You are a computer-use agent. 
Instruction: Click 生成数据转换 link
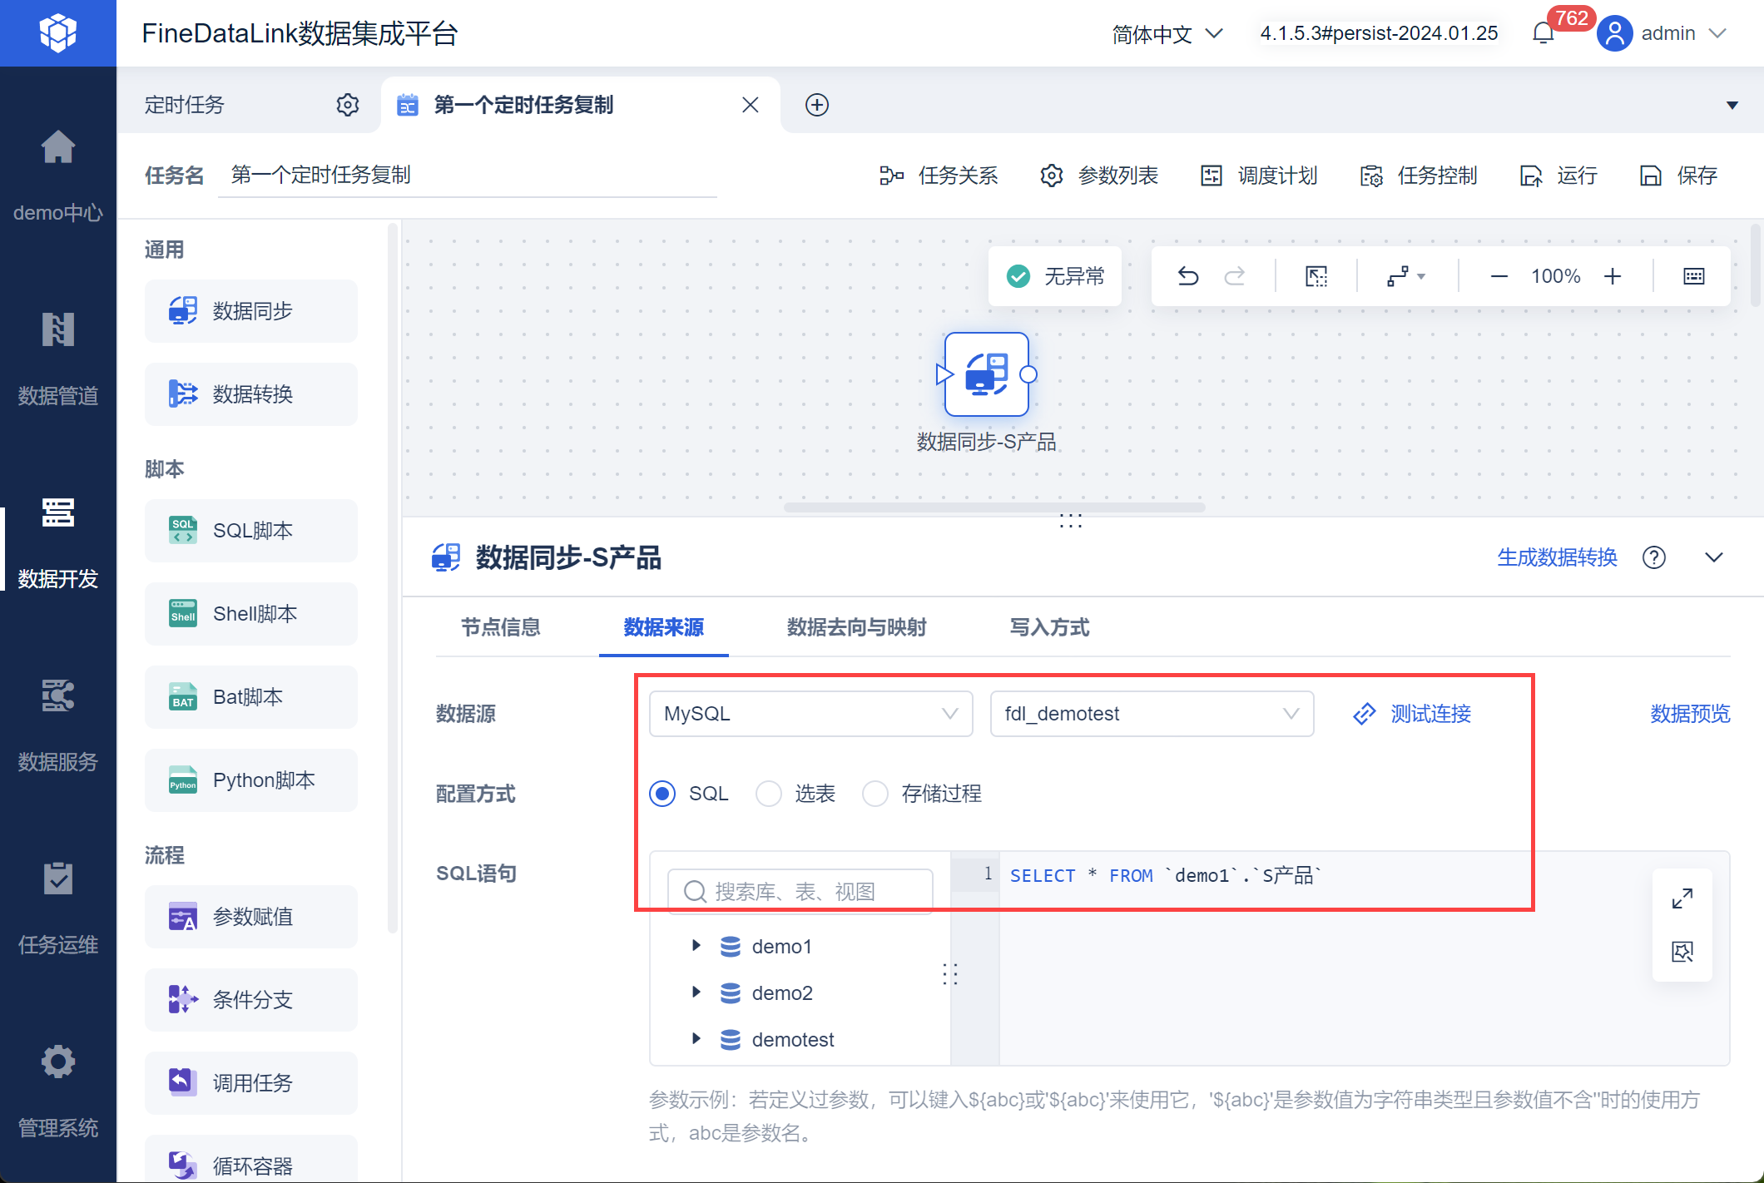(x=1557, y=557)
